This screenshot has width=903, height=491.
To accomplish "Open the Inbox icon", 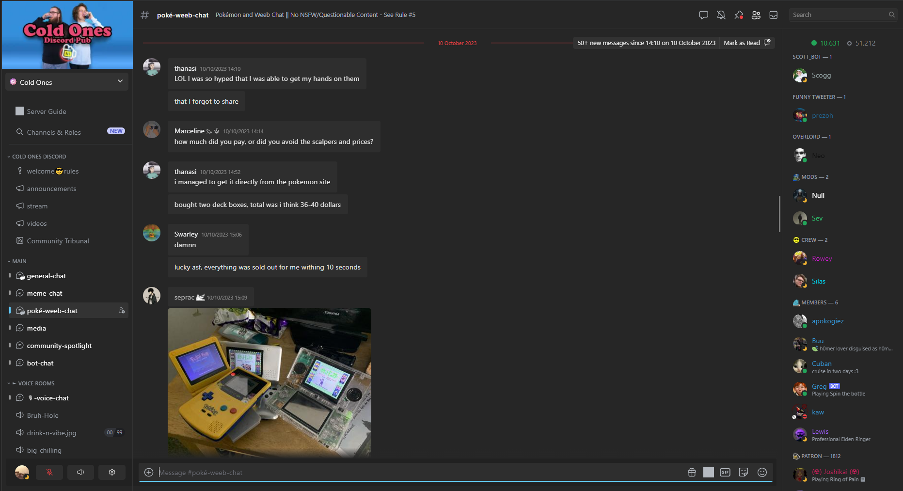I will pos(774,15).
